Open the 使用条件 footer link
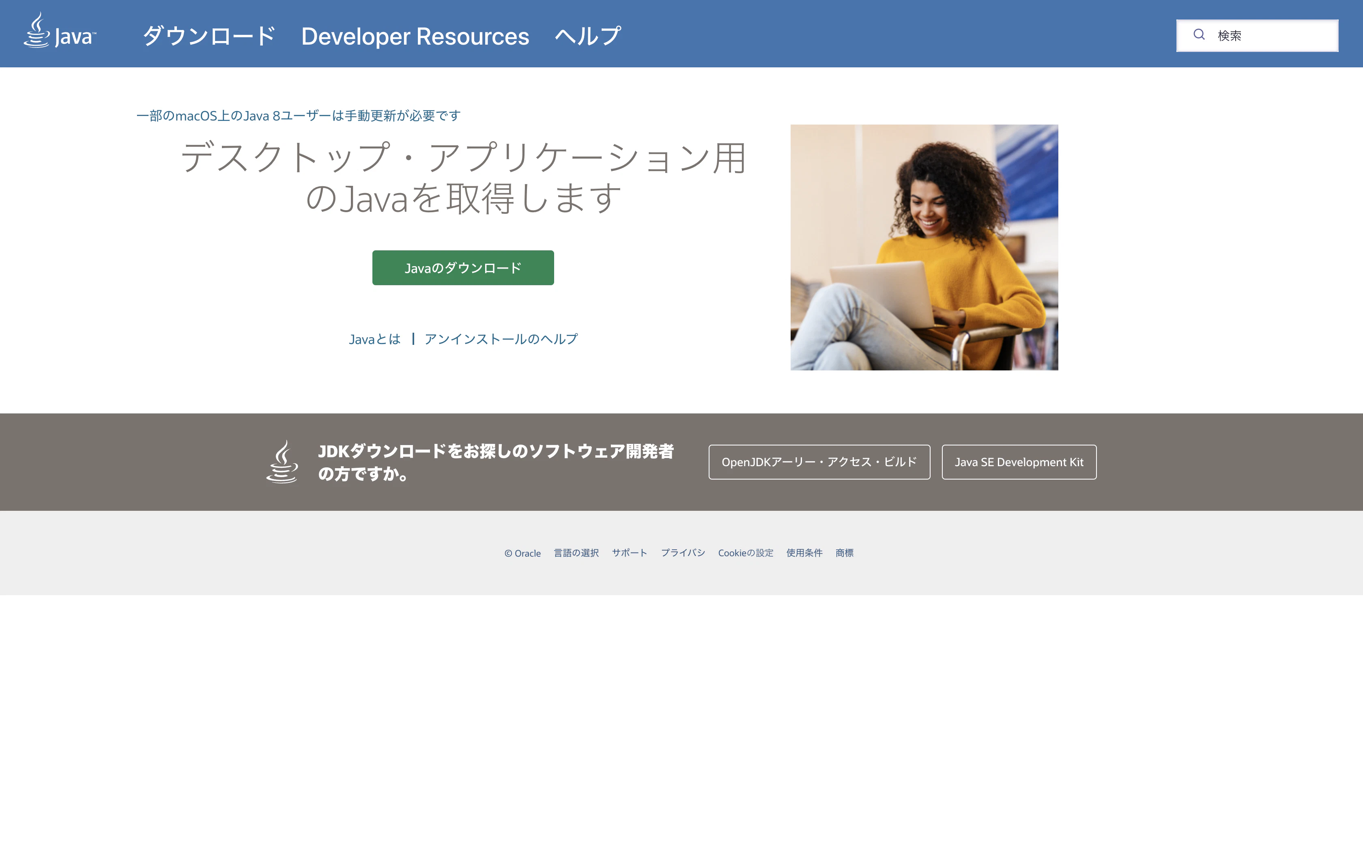1363x852 pixels. 804,553
